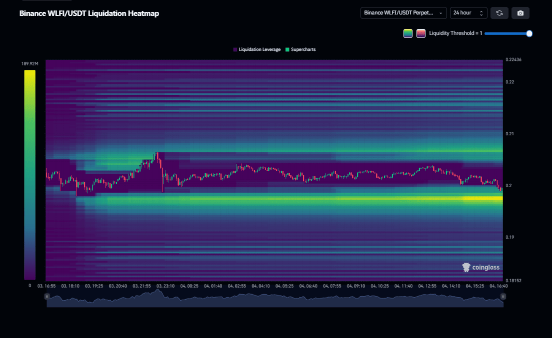The image size is (552, 338).
Task: Click the purple Liquidation Leverage legend square
Action: [235, 50]
